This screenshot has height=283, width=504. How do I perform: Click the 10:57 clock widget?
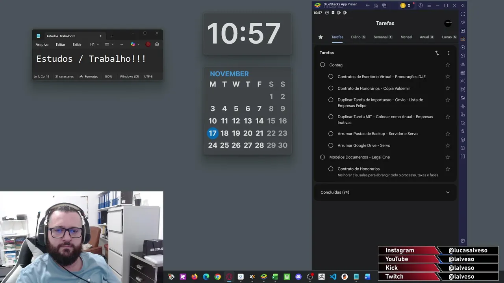[x=247, y=34]
